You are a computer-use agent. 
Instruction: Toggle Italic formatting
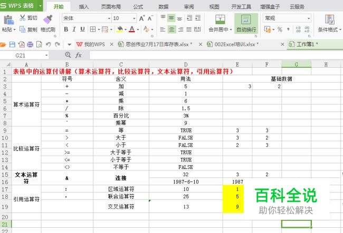pyautogui.click(x=74, y=29)
